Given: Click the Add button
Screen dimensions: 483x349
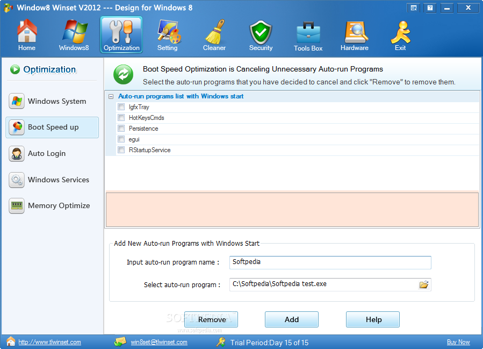Looking at the screenshot, I should pos(291,319).
